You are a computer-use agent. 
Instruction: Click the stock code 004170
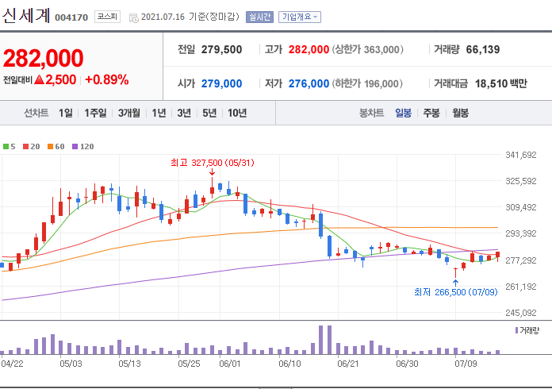(71, 17)
